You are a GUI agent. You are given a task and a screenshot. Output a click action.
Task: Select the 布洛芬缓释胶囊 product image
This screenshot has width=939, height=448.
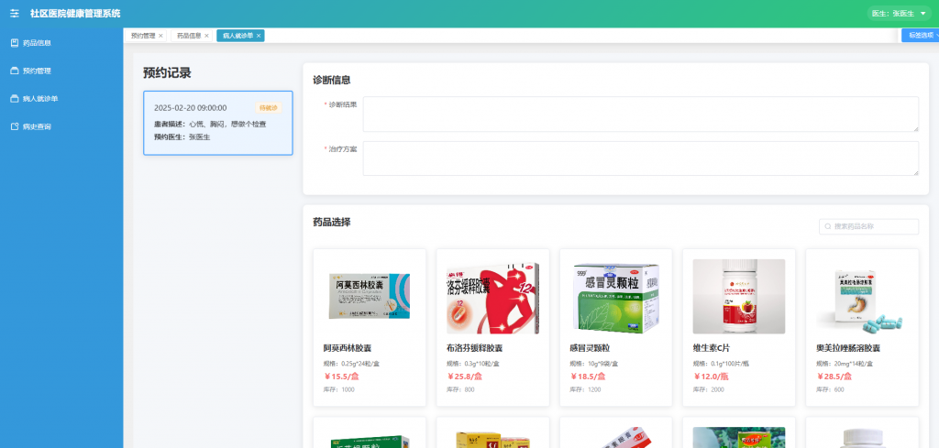492,296
